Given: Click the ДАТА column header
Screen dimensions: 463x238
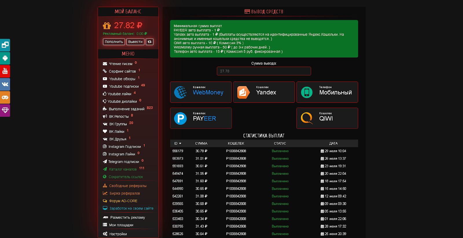Looking at the screenshot, I should point(333,144).
